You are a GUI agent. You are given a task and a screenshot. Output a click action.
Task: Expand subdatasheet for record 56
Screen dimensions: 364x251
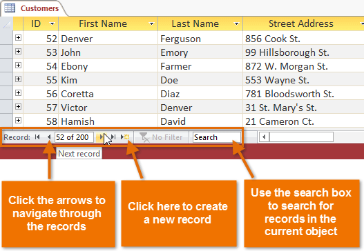pyautogui.click(x=19, y=92)
